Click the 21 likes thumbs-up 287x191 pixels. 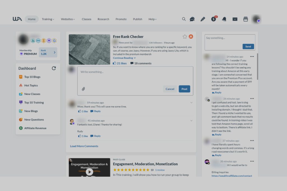[120, 63]
